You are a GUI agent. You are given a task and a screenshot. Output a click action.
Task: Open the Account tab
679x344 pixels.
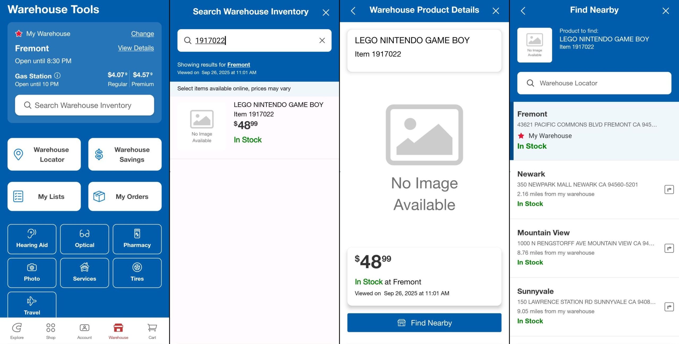[x=84, y=330]
